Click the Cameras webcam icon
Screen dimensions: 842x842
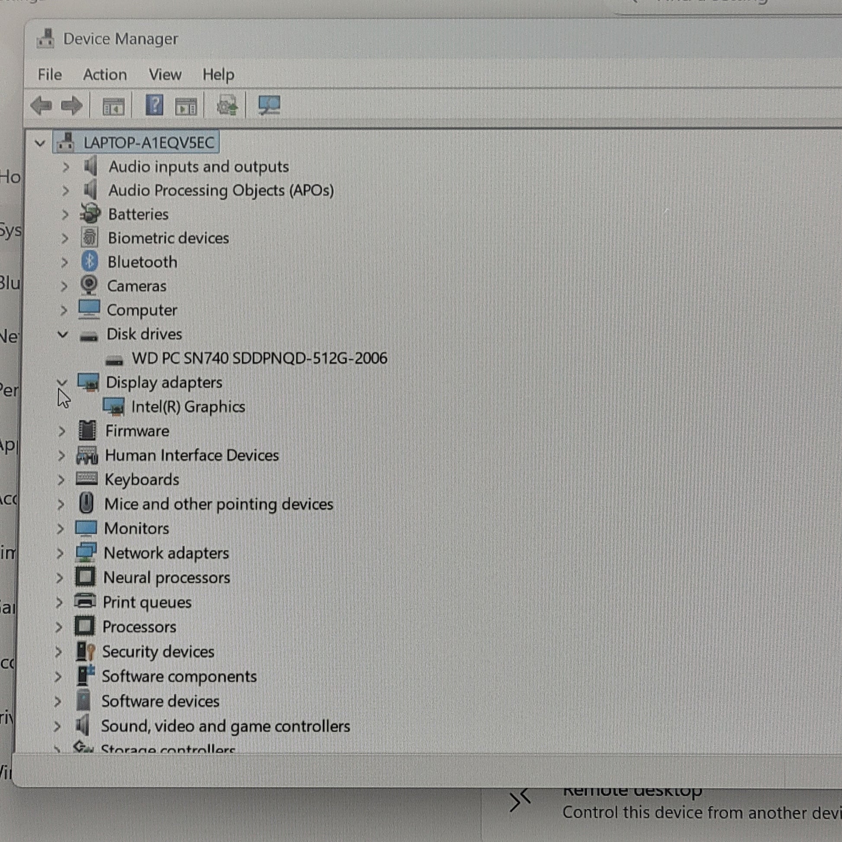(x=89, y=286)
